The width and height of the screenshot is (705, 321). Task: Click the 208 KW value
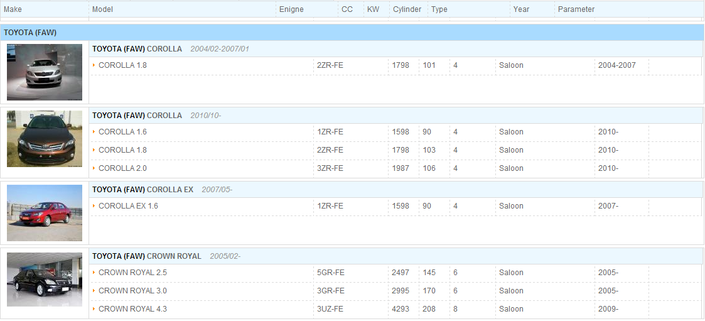pos(429,309)
